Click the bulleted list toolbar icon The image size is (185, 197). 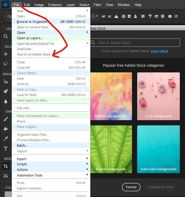[176, 16]
